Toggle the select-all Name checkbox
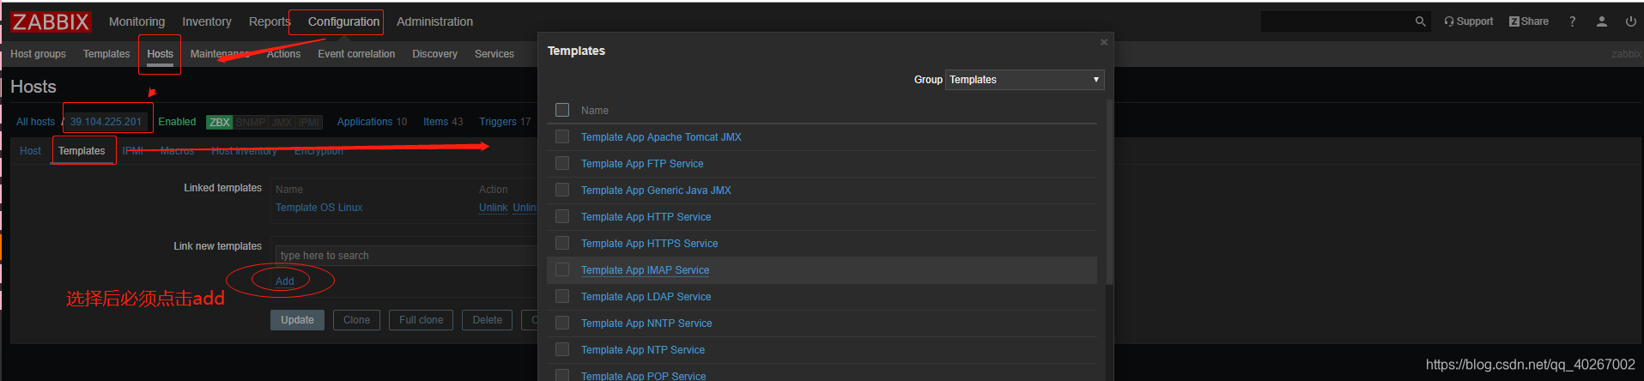 click(x=562, y=110)
